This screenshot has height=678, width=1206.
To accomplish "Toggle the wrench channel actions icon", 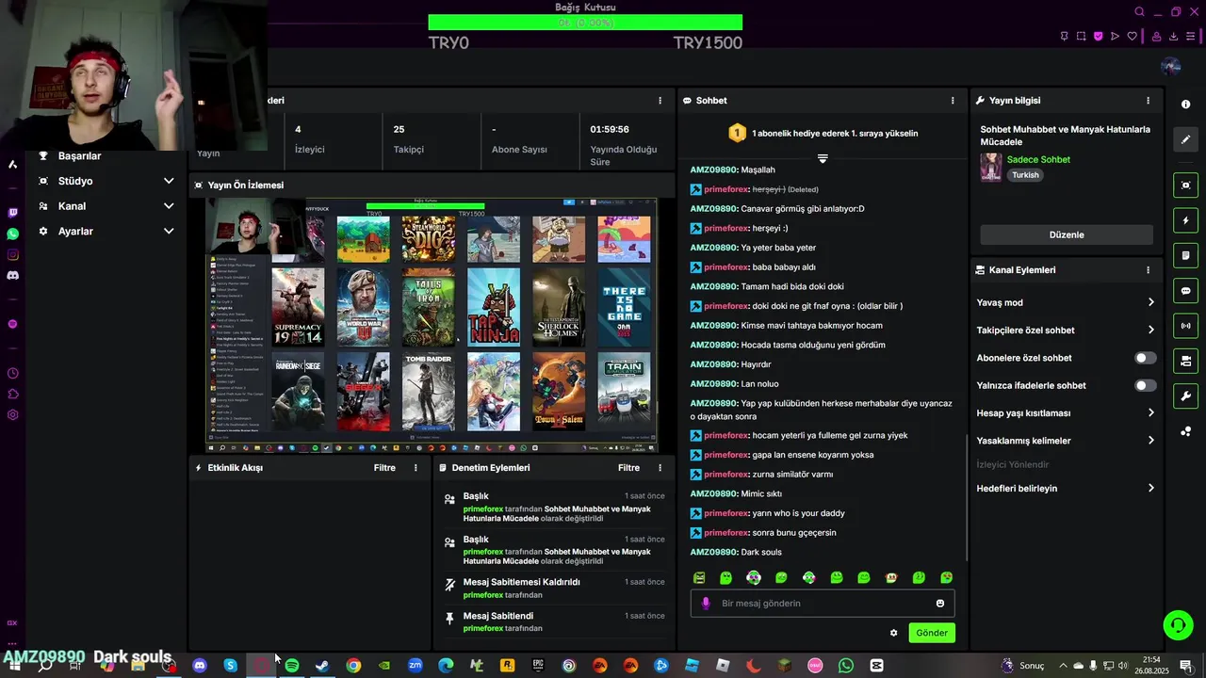I will tap(1185, 395).
